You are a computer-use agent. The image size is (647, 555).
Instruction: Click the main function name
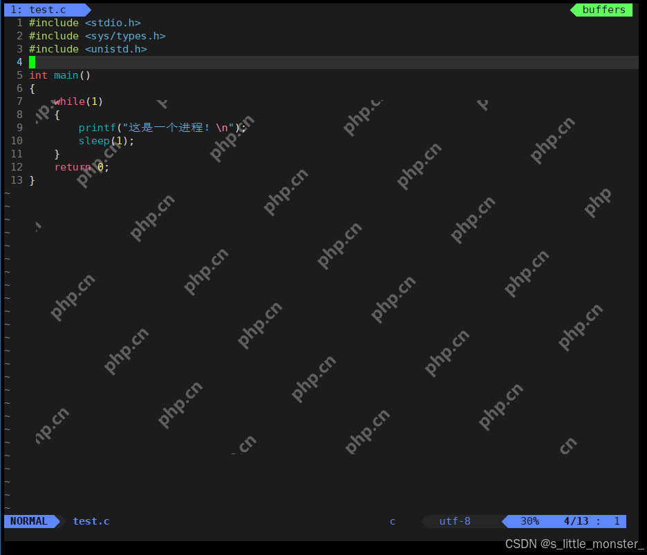[66, 75]
